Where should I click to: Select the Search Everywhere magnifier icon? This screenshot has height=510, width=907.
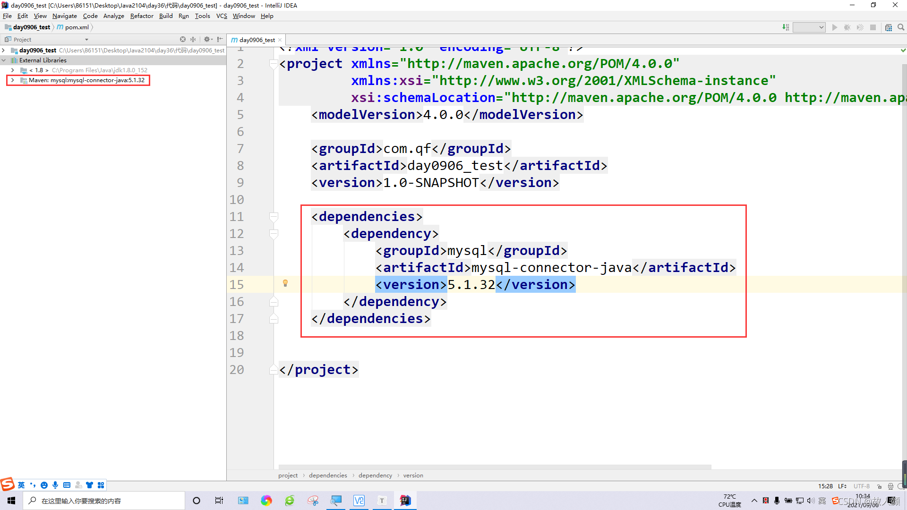coord(901,27)
